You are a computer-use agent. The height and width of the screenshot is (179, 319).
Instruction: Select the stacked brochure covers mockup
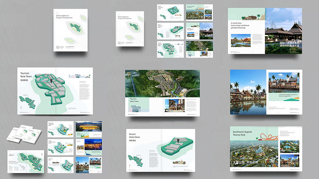[x=24, y=133]
